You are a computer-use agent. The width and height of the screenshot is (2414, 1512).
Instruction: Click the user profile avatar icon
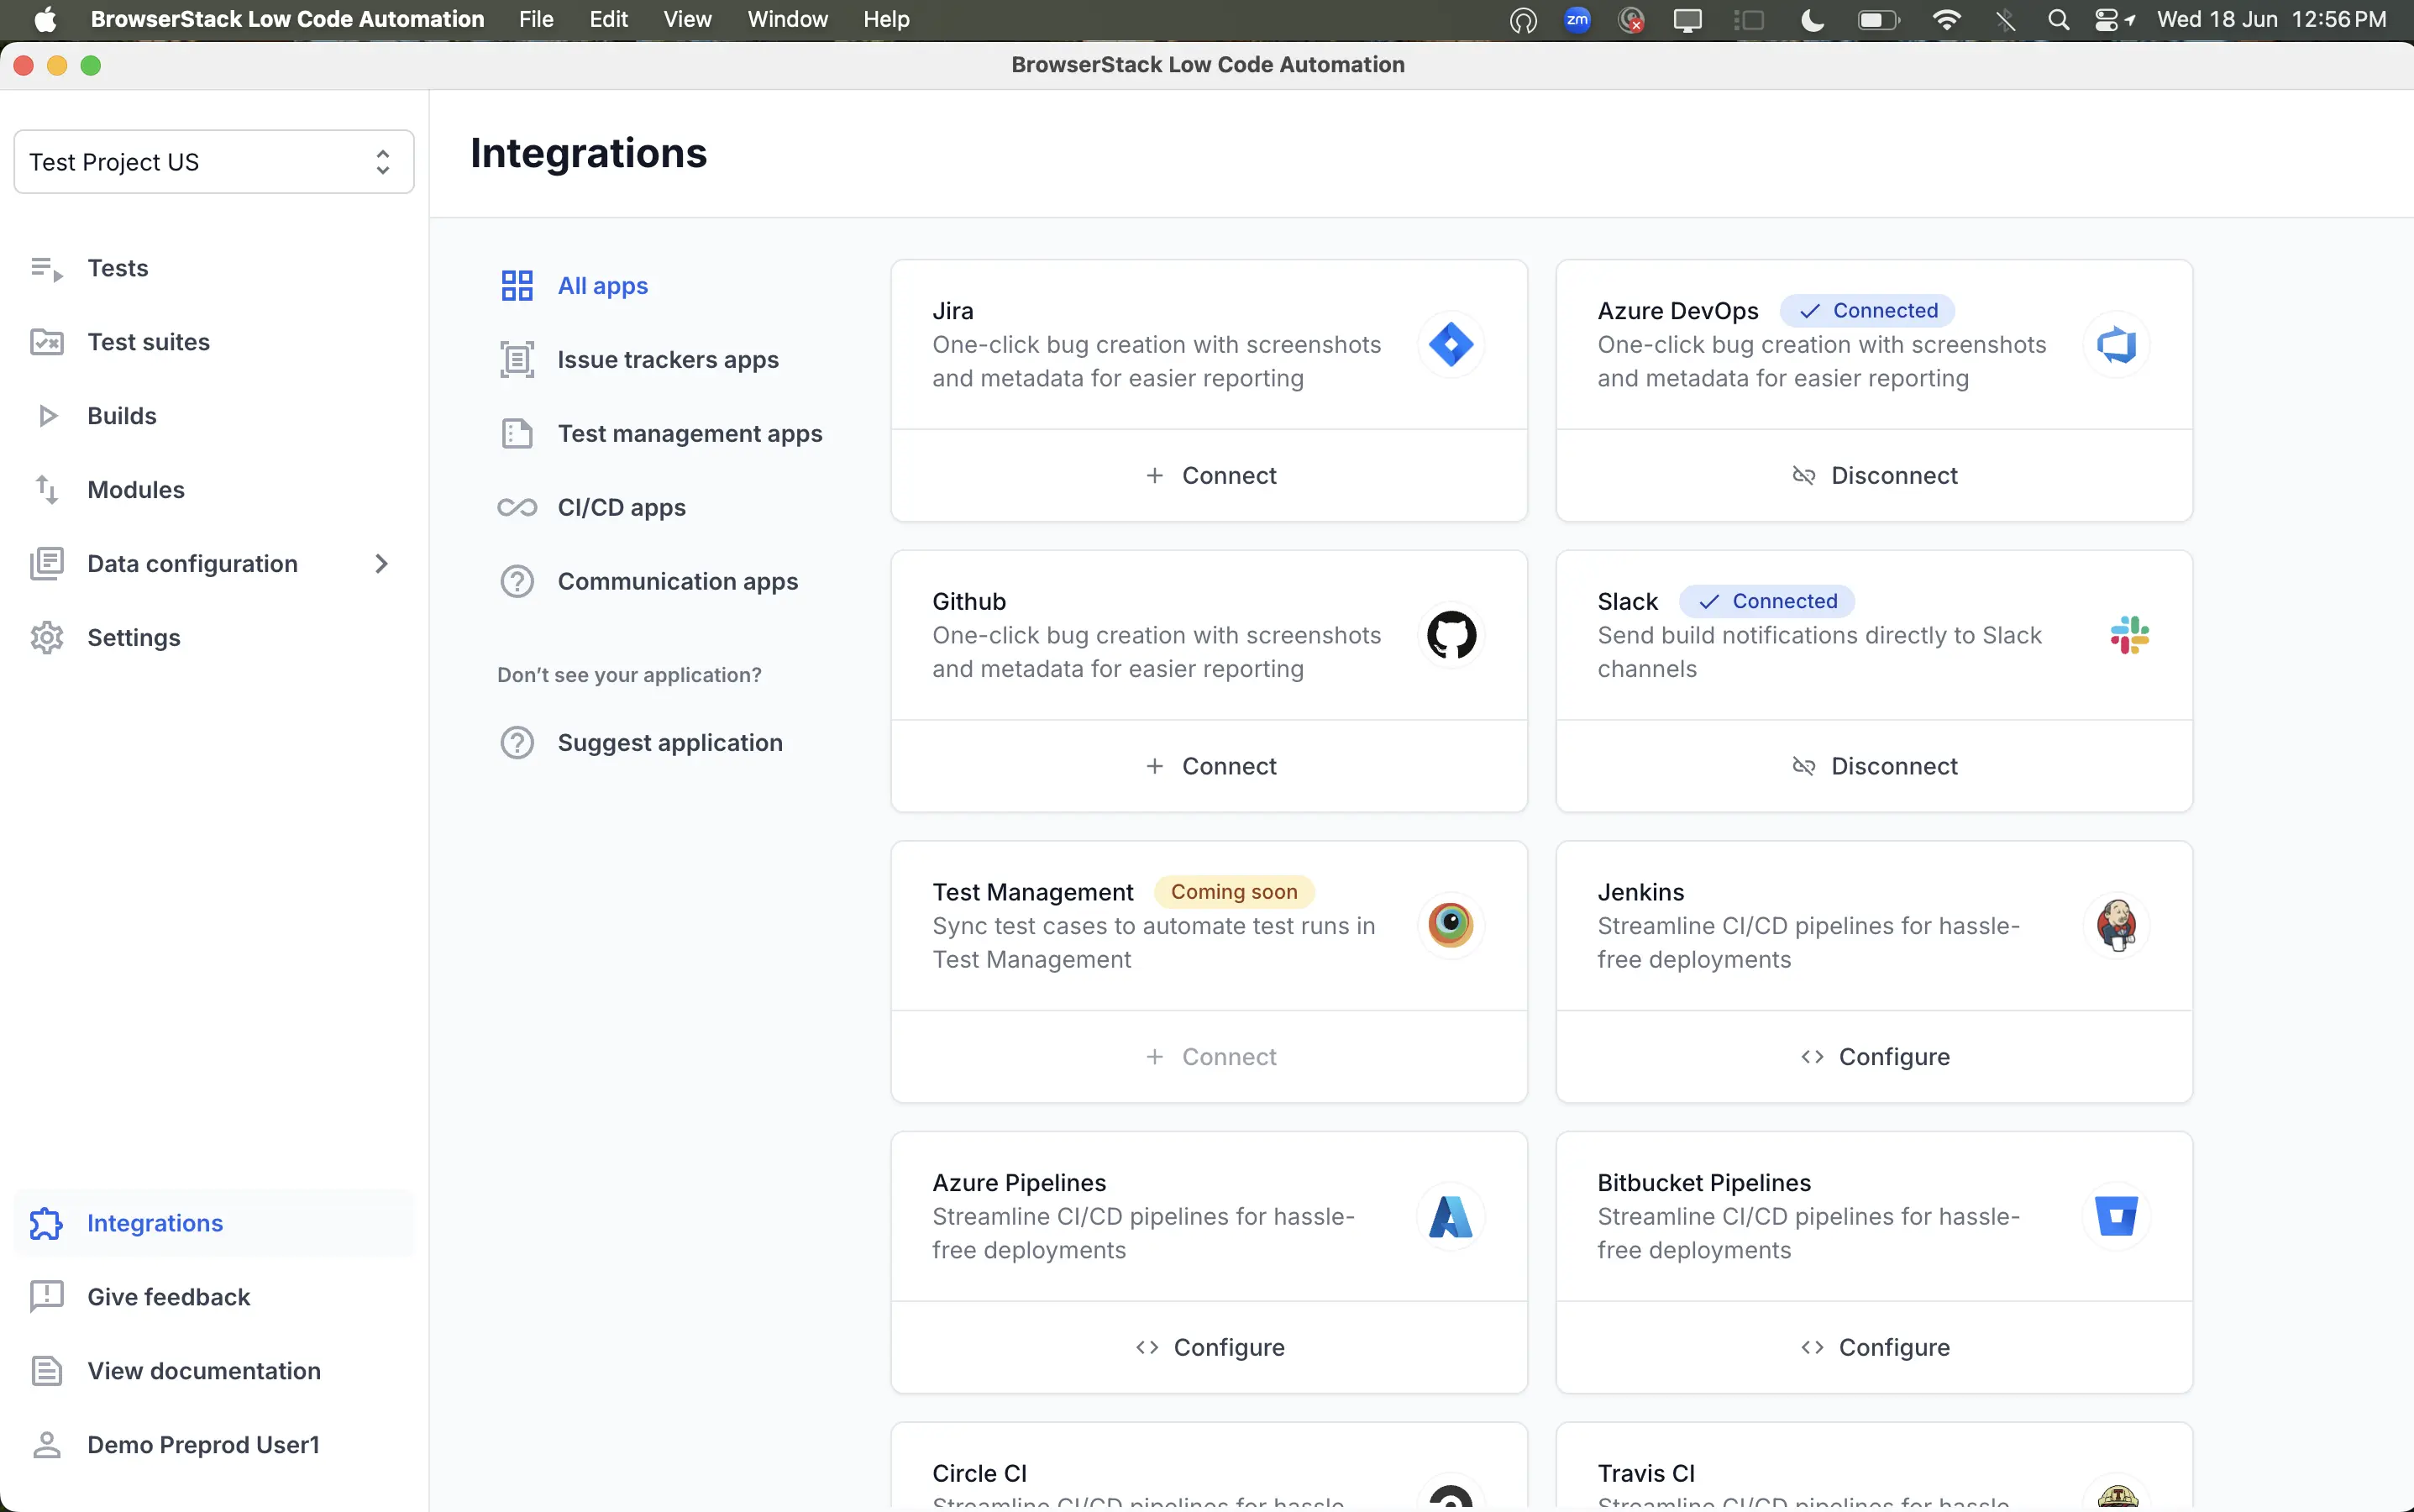click(x=46, y=1445)
